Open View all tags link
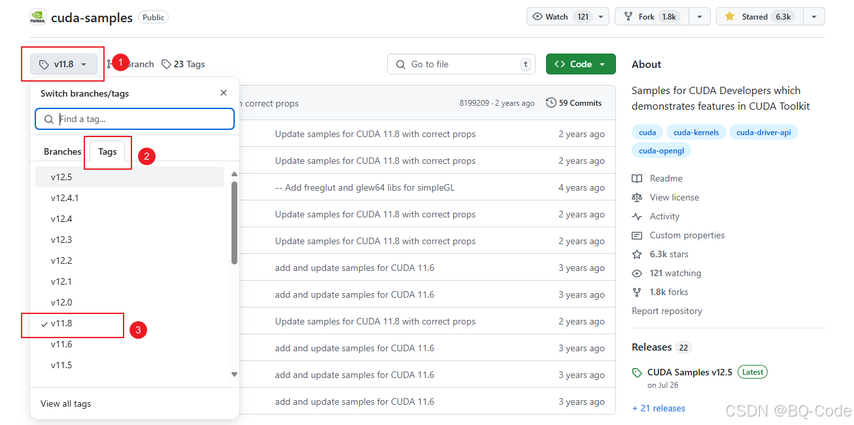Screen dimensions: 854x425 tap(65, 403)
